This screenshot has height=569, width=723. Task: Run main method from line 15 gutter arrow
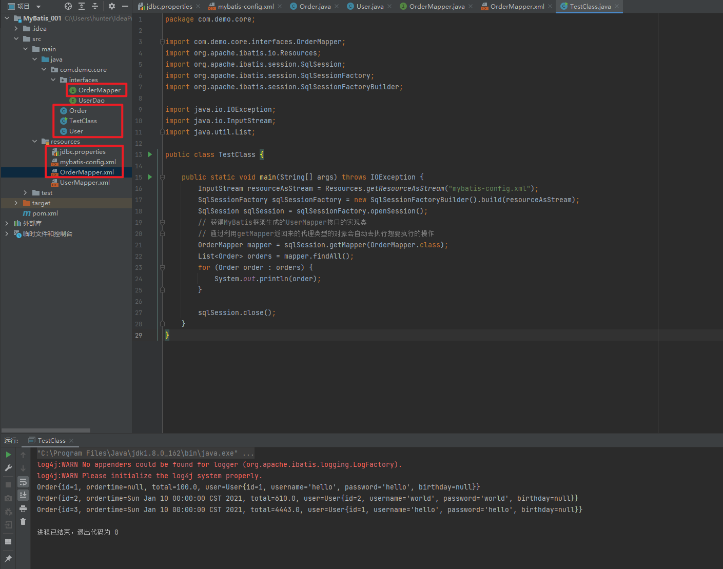point(150,177)
